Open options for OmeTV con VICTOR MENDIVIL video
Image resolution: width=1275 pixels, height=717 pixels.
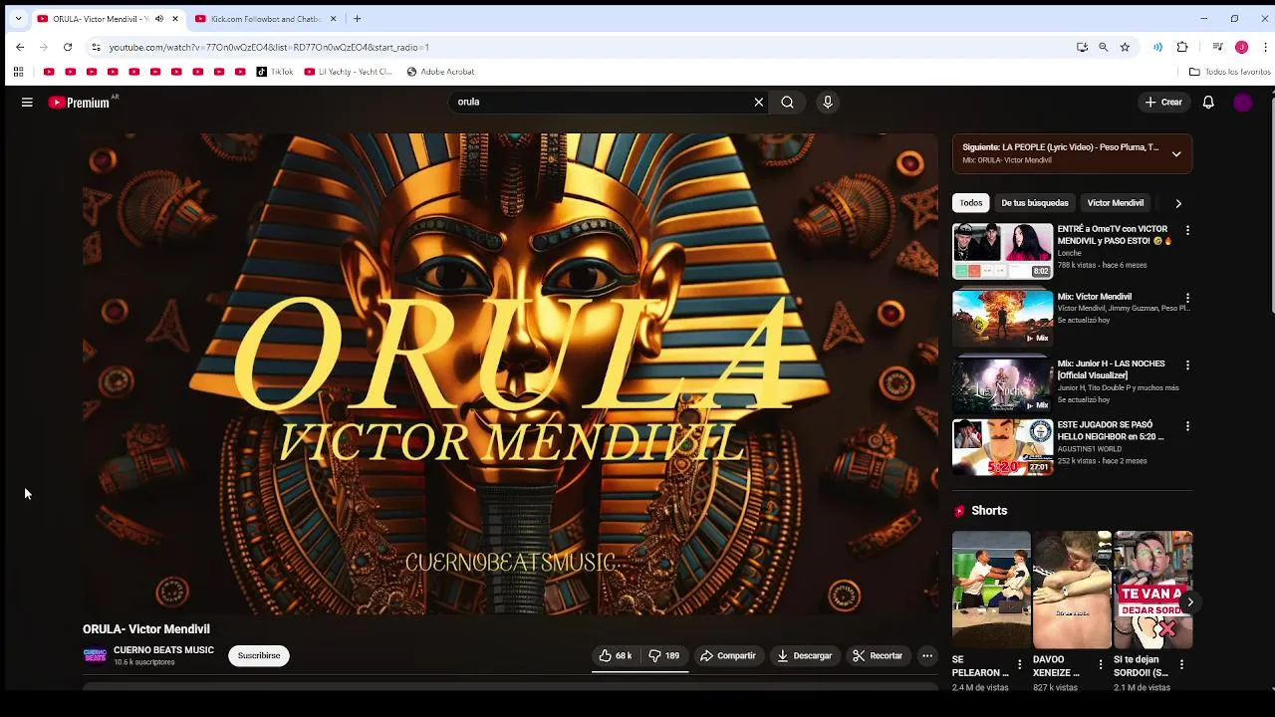[x=1187, y=230]
